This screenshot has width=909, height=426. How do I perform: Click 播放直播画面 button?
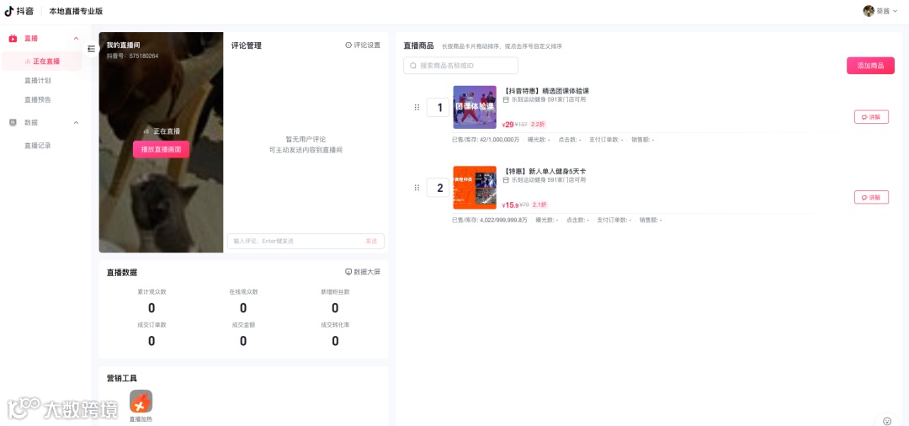[161, 150]
